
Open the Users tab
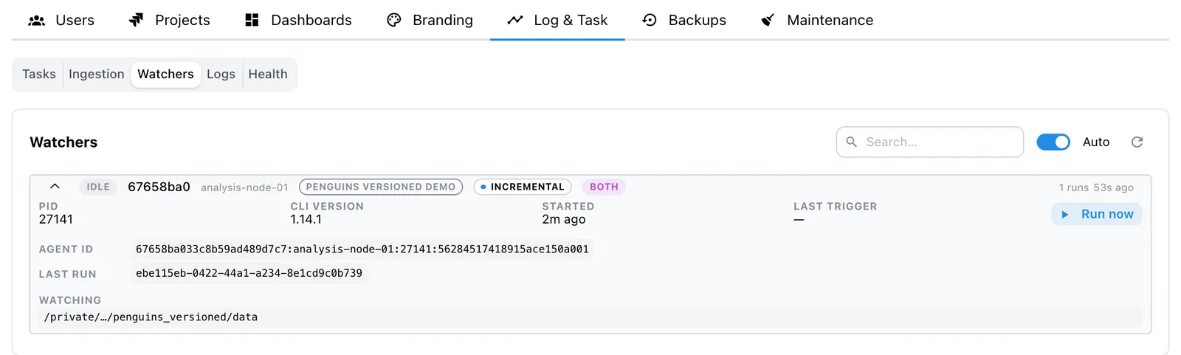[x=61, y=20]
